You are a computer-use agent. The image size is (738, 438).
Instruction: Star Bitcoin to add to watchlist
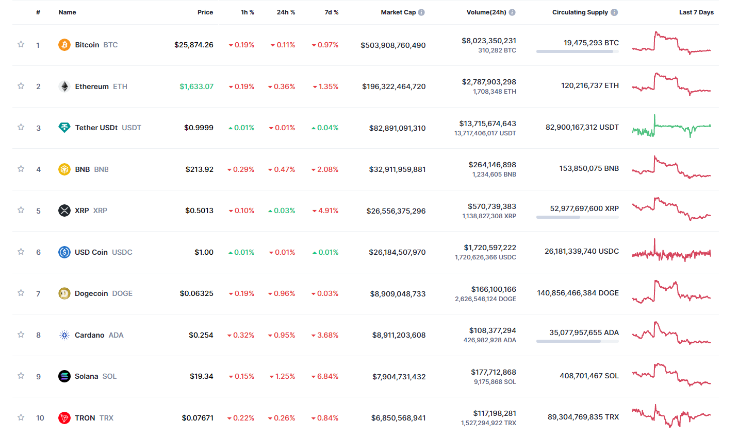(x=21, y=44)
